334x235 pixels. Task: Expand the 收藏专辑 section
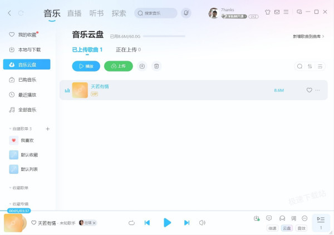click(19, 204)
